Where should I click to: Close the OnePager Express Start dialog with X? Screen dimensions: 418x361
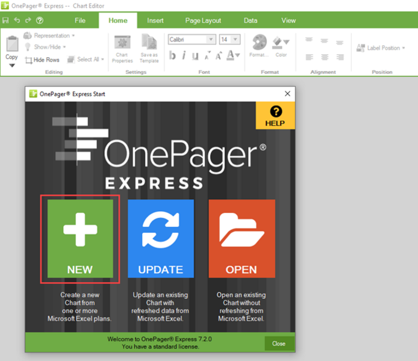(287, 94)
